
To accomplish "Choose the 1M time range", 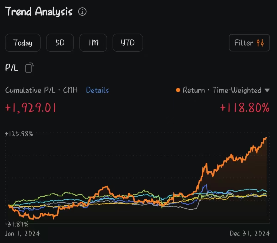I will pos(93,43).
